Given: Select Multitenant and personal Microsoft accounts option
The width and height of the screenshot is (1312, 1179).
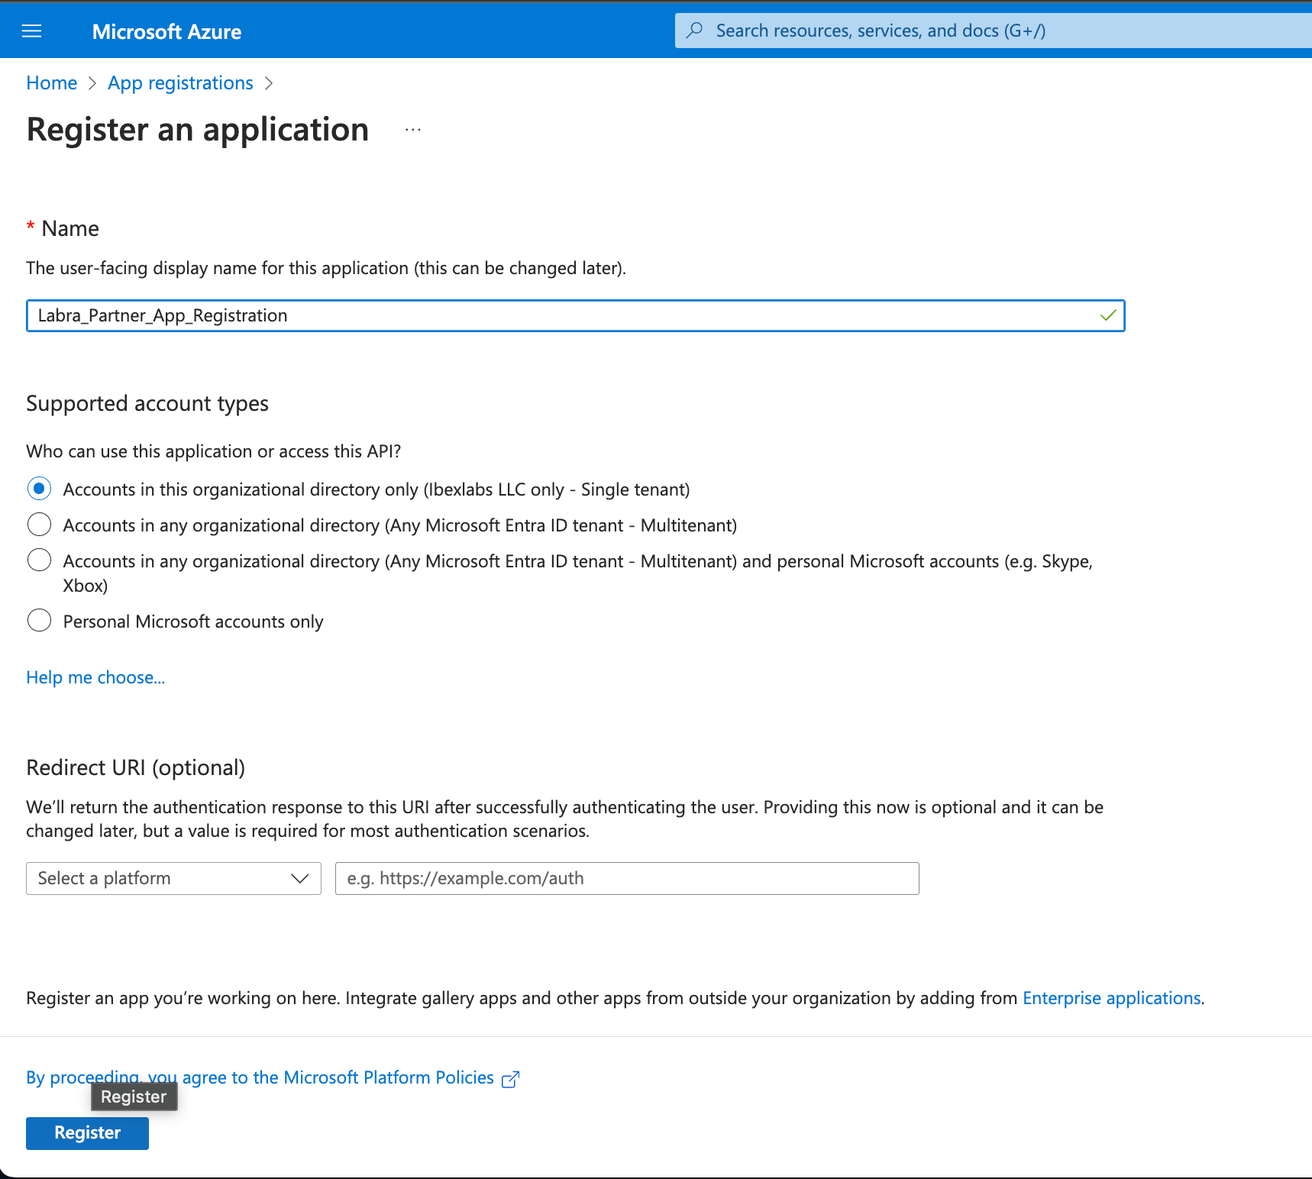Looking at the screenshot, I should pos(39,560).
